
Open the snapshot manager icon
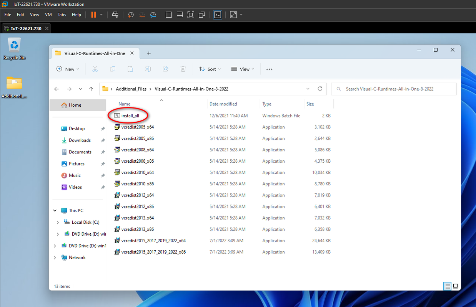153,15
